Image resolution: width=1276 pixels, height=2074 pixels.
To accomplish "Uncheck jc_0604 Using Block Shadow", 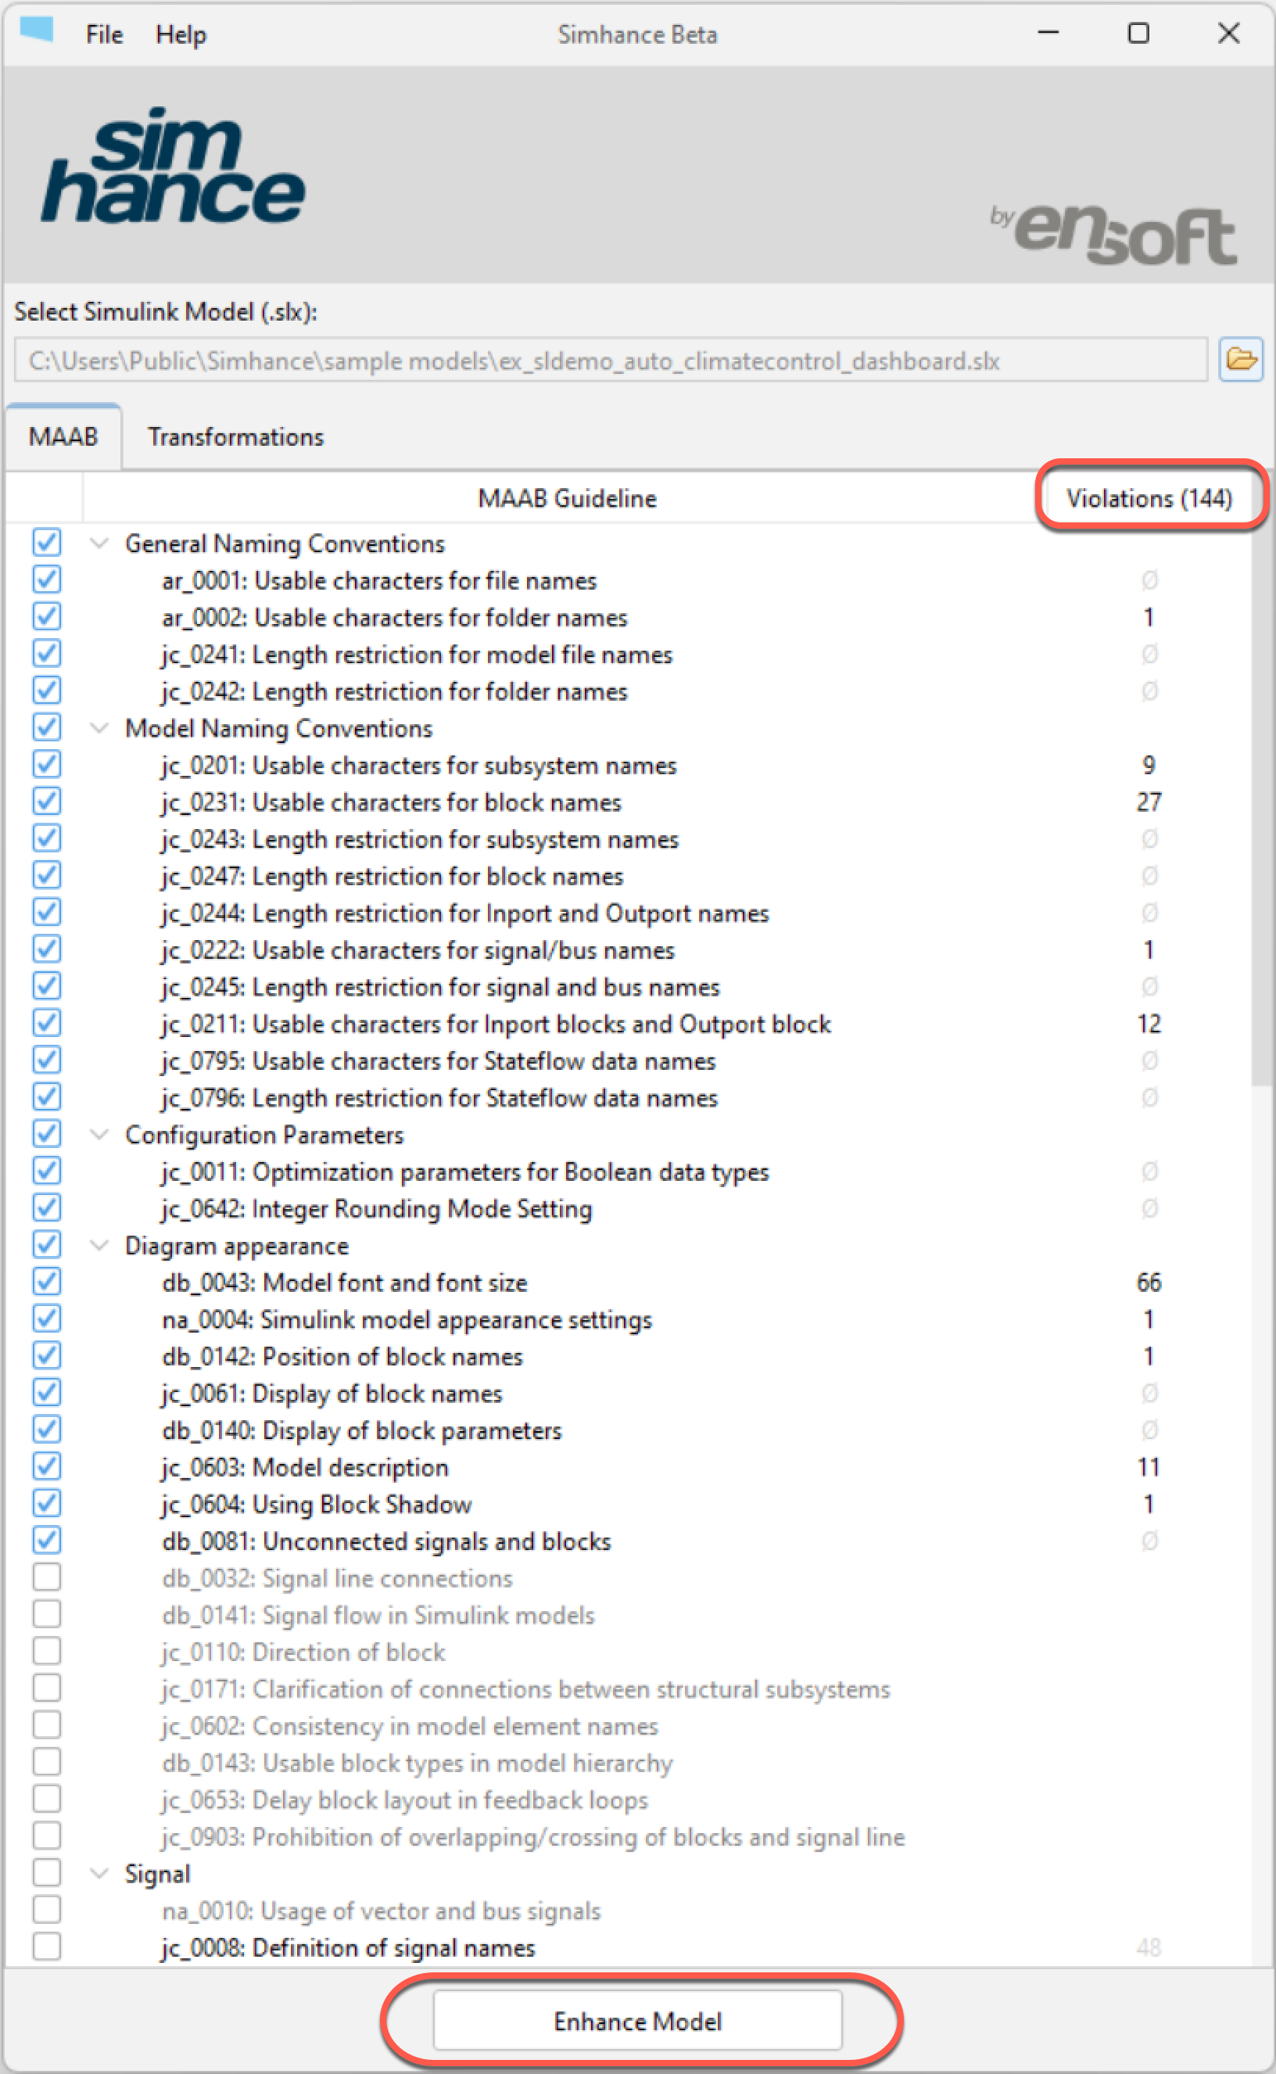I will coord(47,1502).
